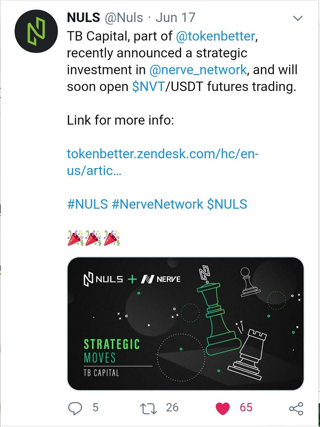Open the NULS profile avatar
Image resolution: width=320 pixels, height=427 pixels.
(x=36, y=31)
